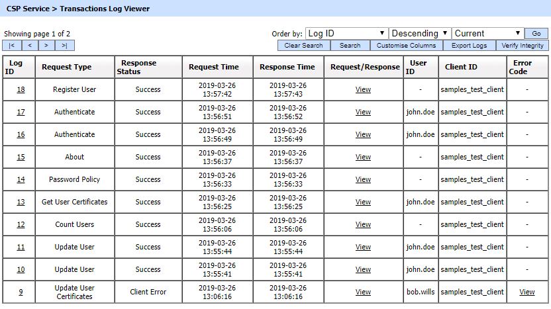Open log ID 9 entry
Viewport: 551px width, 309px height.
point(21,292)
